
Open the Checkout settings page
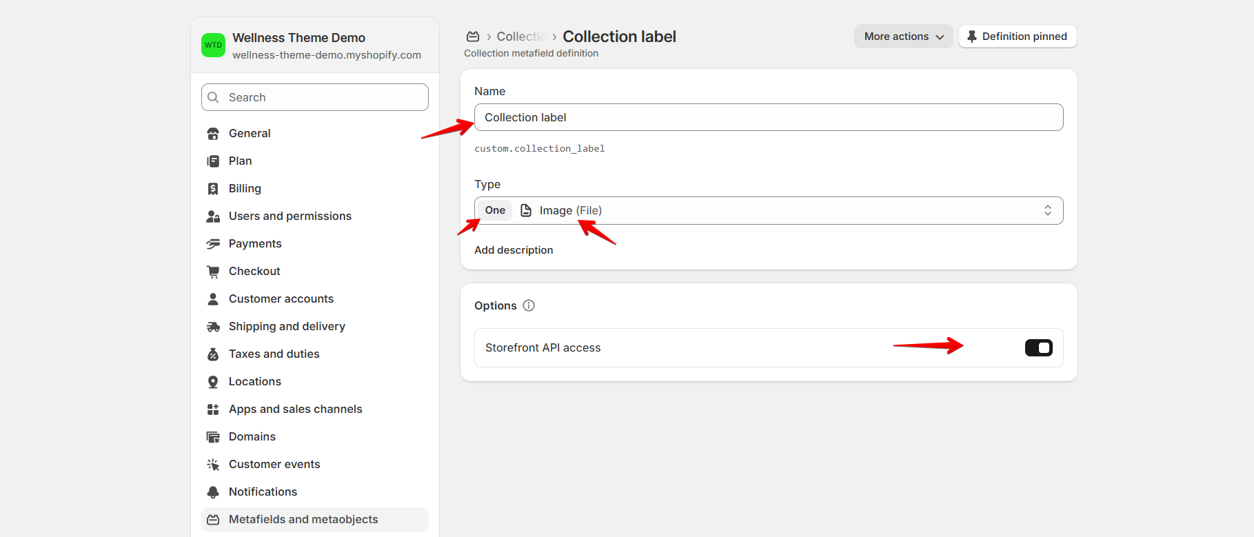[254, 272]
